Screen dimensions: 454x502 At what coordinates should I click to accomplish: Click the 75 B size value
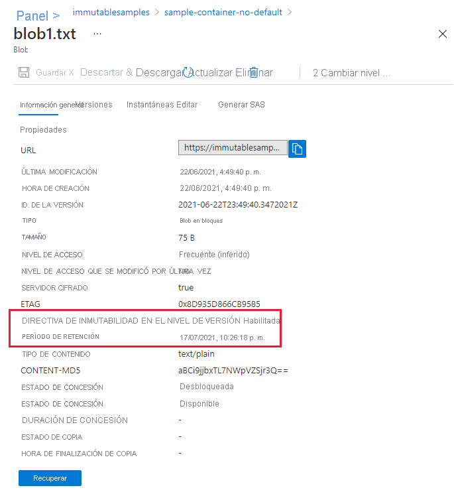coord(186,238)
